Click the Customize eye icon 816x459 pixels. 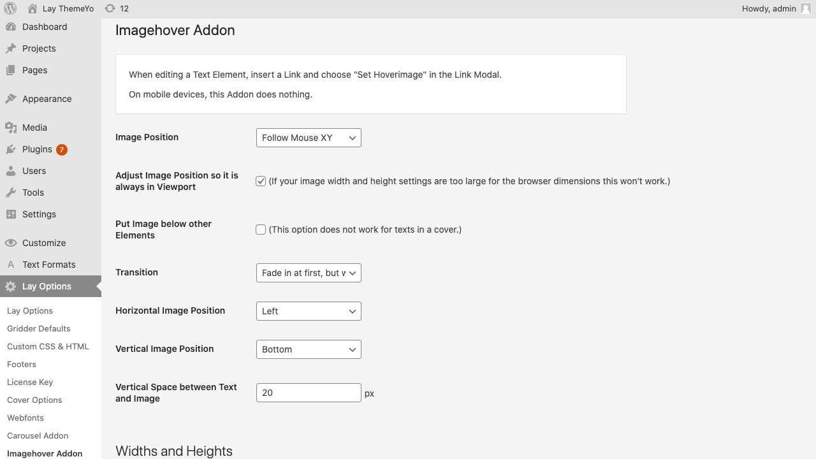[11, 243]
